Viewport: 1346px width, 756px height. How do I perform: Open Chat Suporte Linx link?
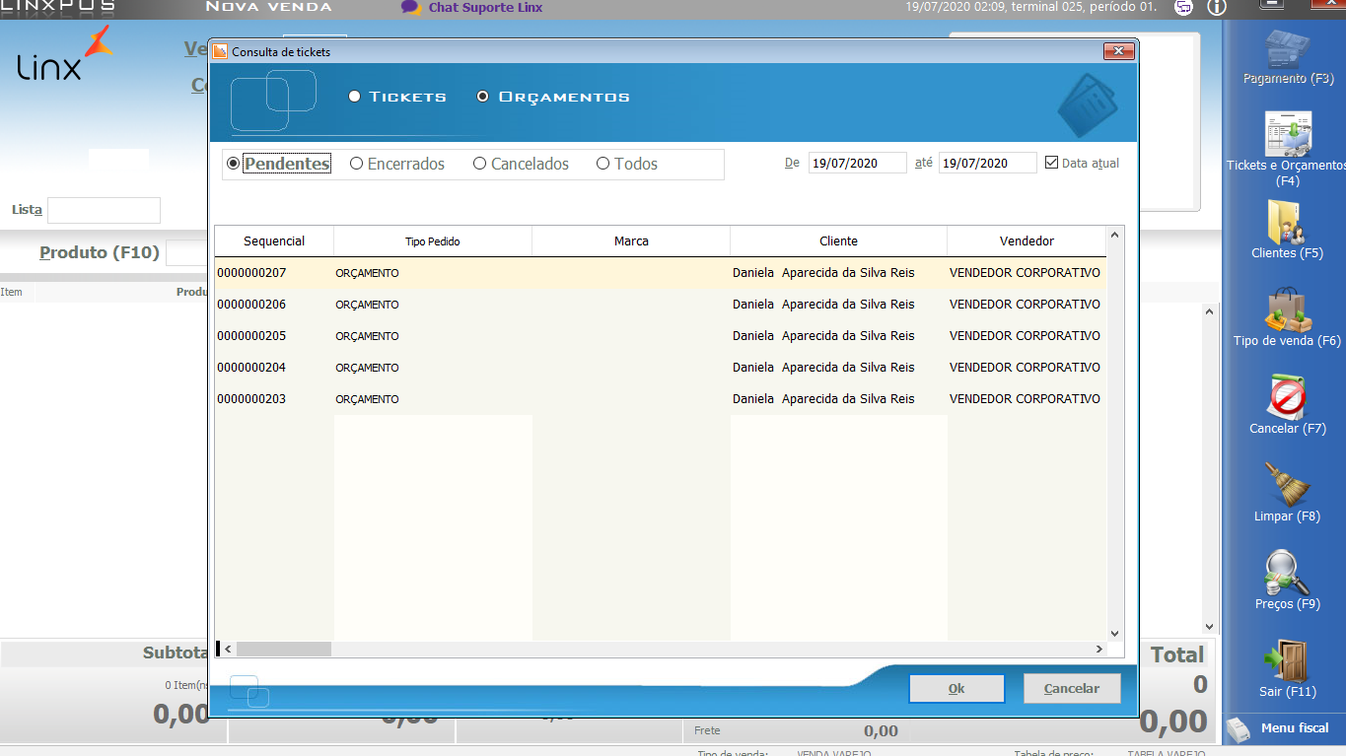(484, 8)
